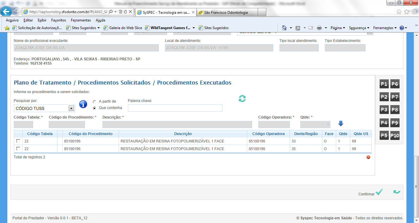Switch to São Francisco Odontologia tab
The image size is (419, 223).
click(x=227, y=13)
